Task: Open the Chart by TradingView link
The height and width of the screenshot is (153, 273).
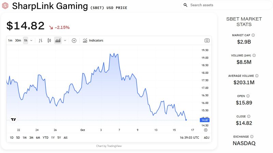Action: [109, 146]
